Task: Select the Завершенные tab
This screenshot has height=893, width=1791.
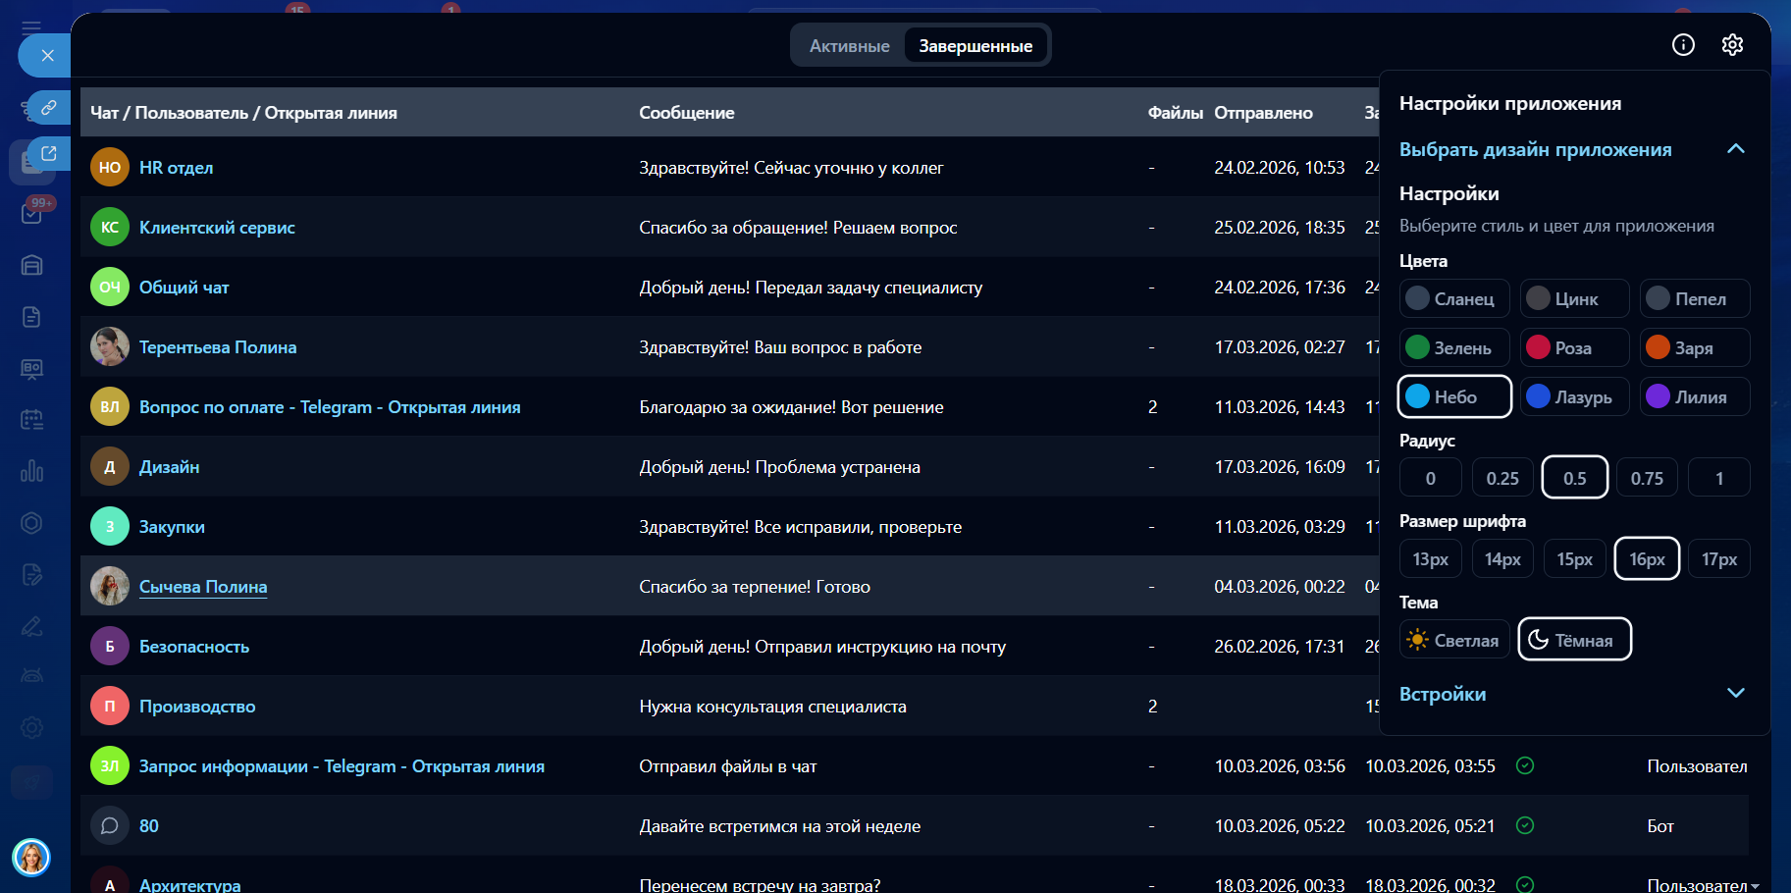Action: pos(975,46)
